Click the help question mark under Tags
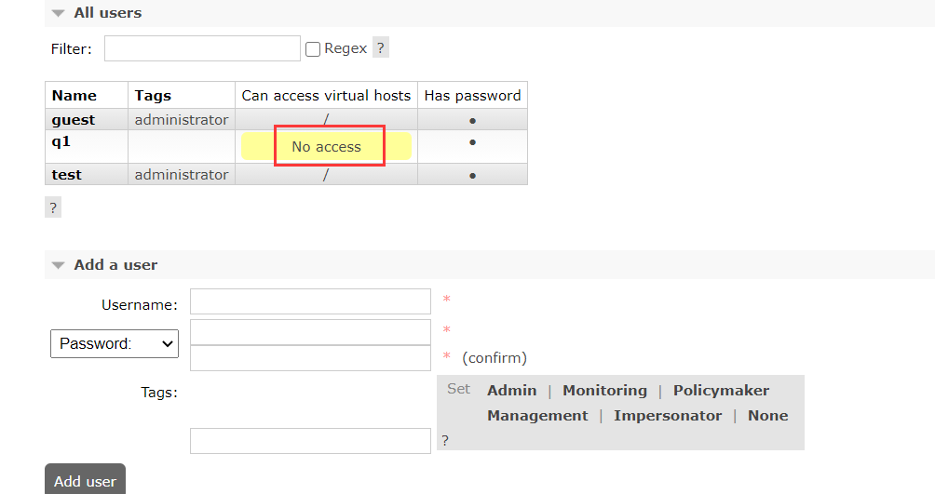 click(x=445, y=440)
